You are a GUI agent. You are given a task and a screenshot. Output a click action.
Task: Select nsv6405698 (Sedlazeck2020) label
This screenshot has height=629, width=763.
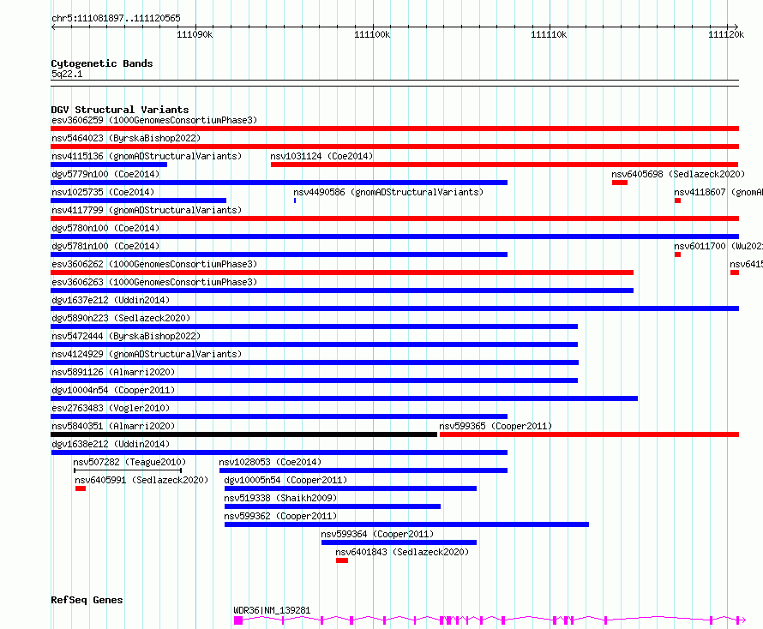tap(678, 174)
